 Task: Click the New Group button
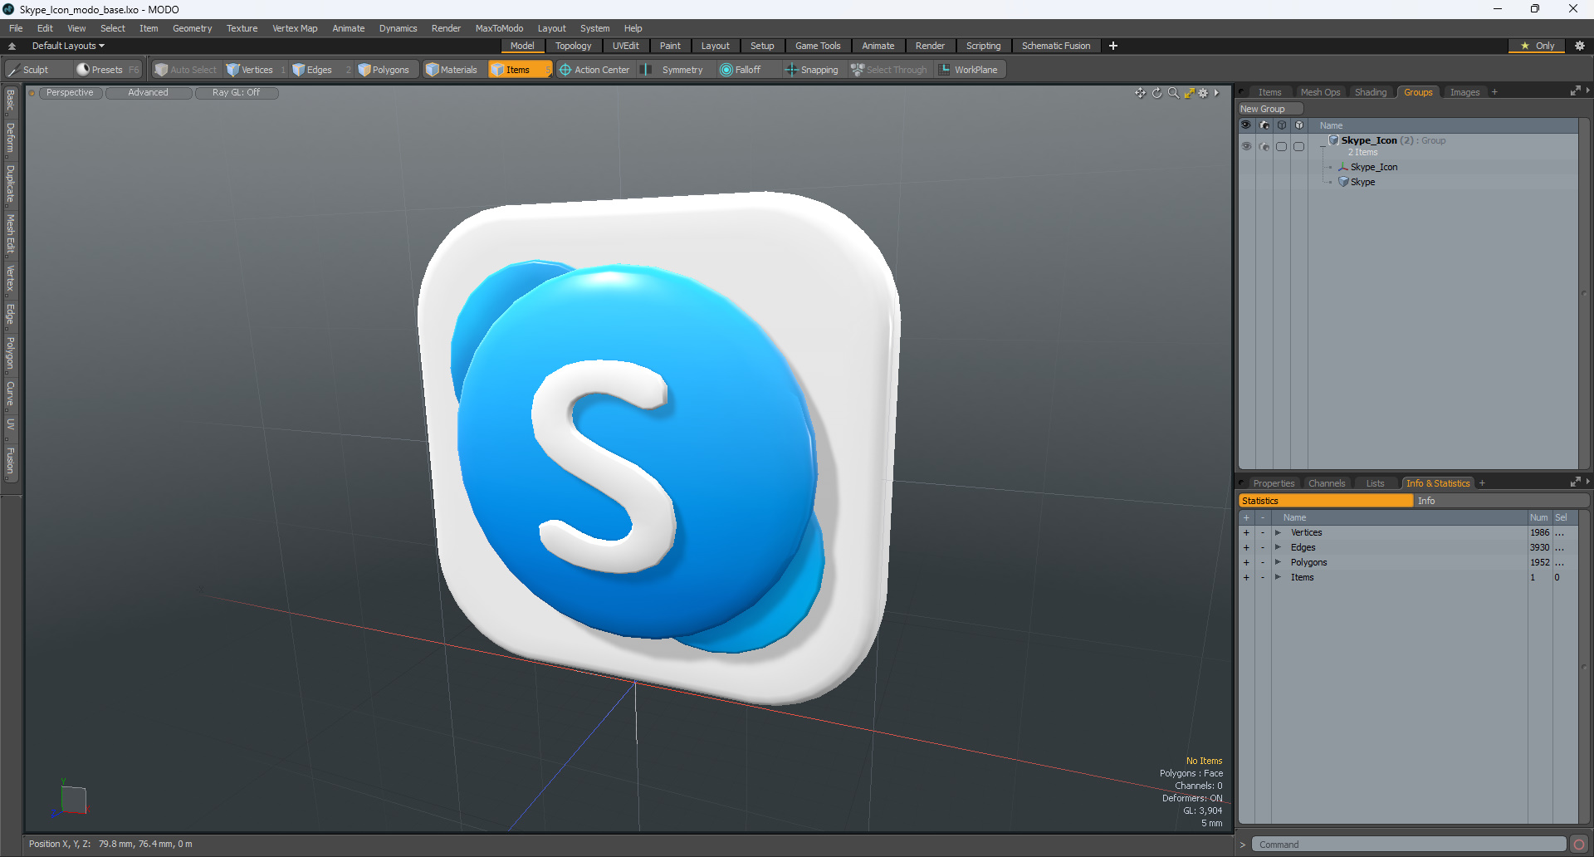point(1269,109)
